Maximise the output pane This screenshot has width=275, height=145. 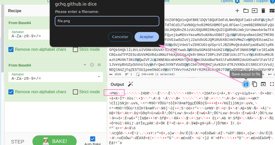pyautogui.click(x=272, y=84)
